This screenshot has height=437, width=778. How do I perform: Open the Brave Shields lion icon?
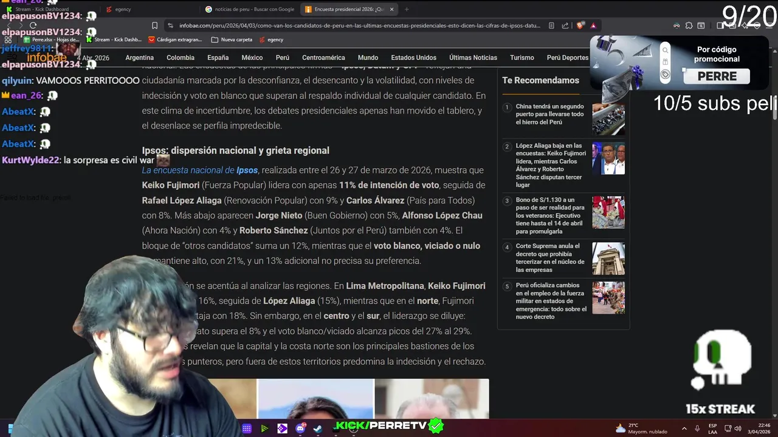tap(580, 25)
